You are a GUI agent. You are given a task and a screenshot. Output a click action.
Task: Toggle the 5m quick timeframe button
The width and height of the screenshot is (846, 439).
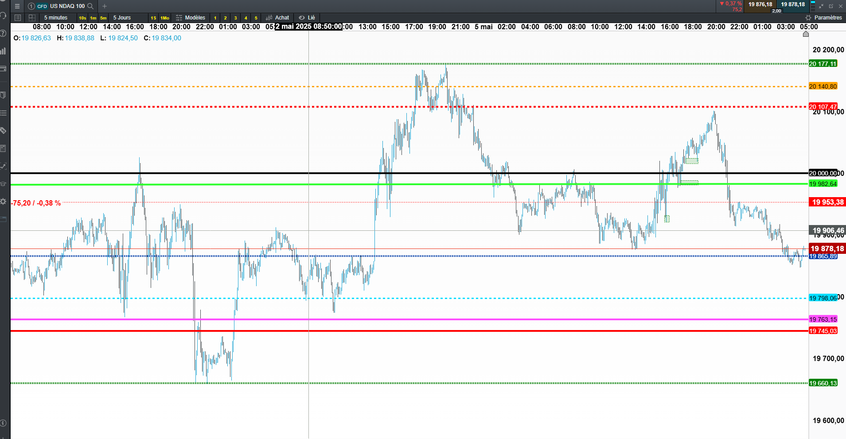pyautogui.click(x=103, y=18)
